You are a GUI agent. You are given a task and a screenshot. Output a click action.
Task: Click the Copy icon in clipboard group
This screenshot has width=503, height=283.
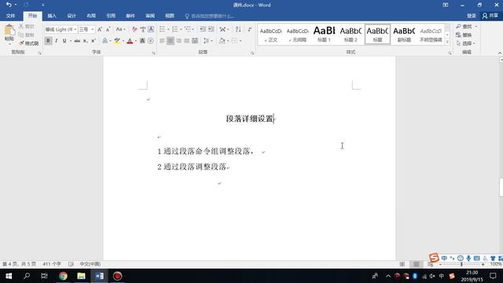click(x=21, y=35)
